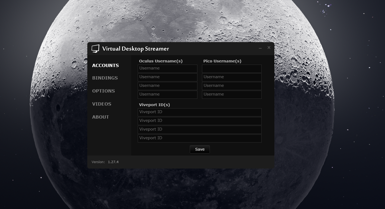Show the ABOUT section
The width and height of the screenshot is (385, 209).
point(101,117)
